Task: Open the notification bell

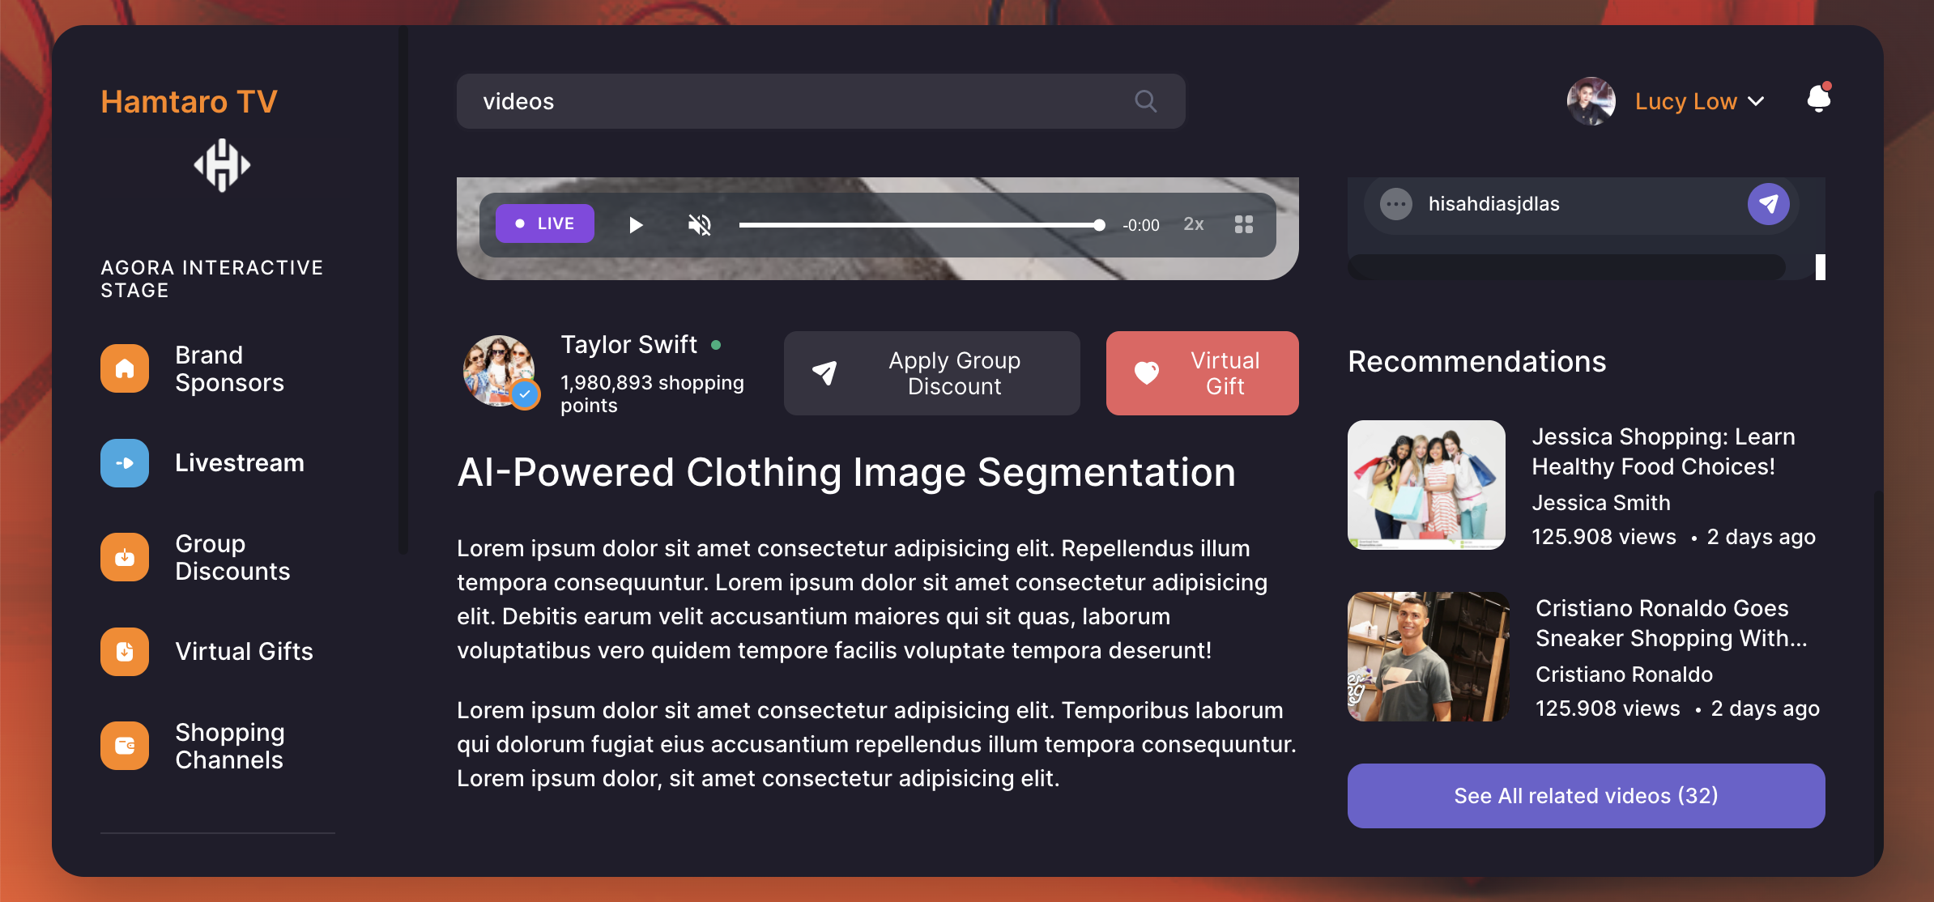Action: [1819, 99]
